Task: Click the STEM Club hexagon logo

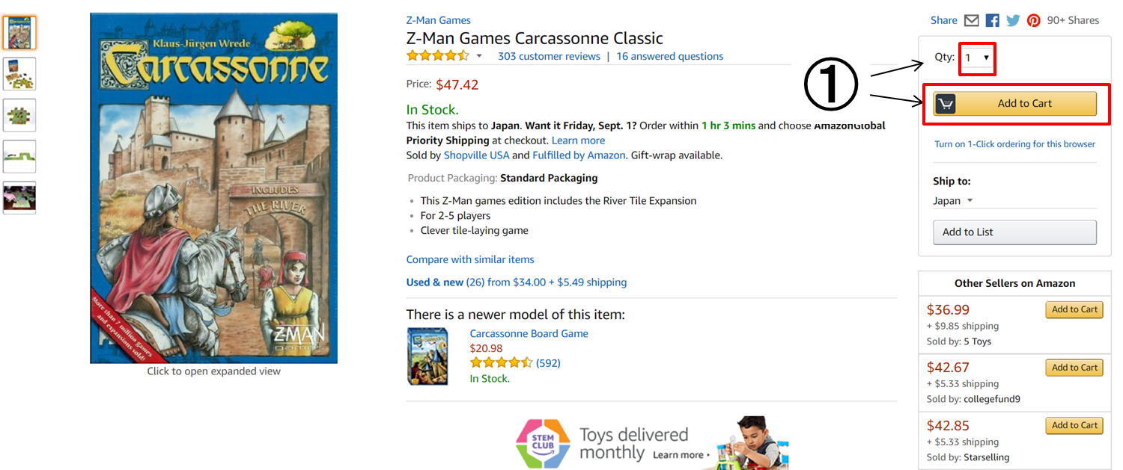Action: (543, 444)
